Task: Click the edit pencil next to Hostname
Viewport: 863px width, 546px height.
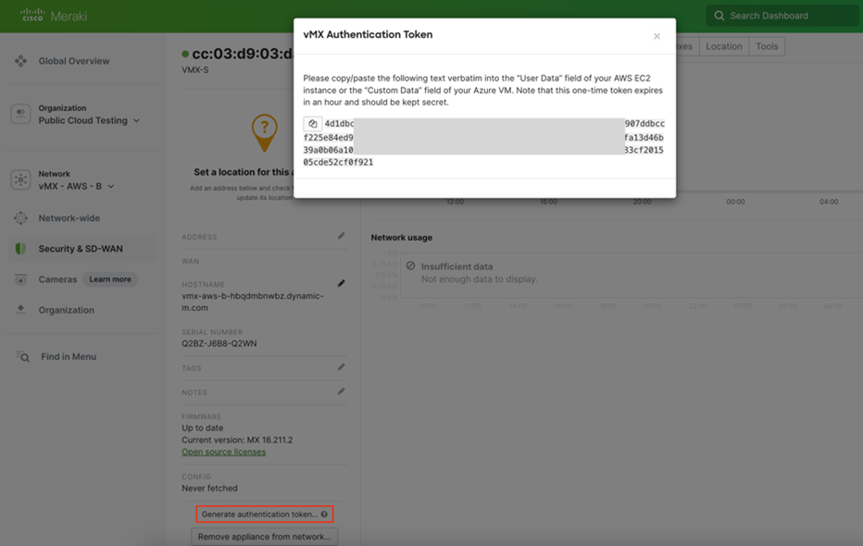Action: click(x=341, y=283)
